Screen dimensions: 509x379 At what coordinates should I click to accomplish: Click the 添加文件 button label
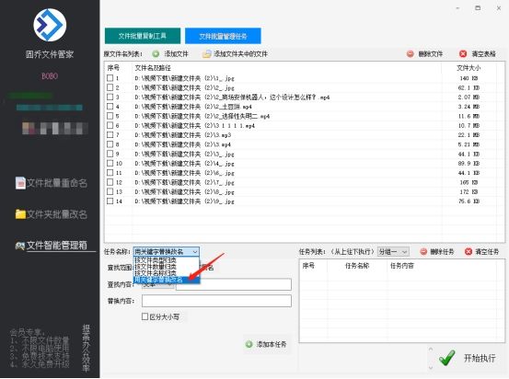(176, 54)
